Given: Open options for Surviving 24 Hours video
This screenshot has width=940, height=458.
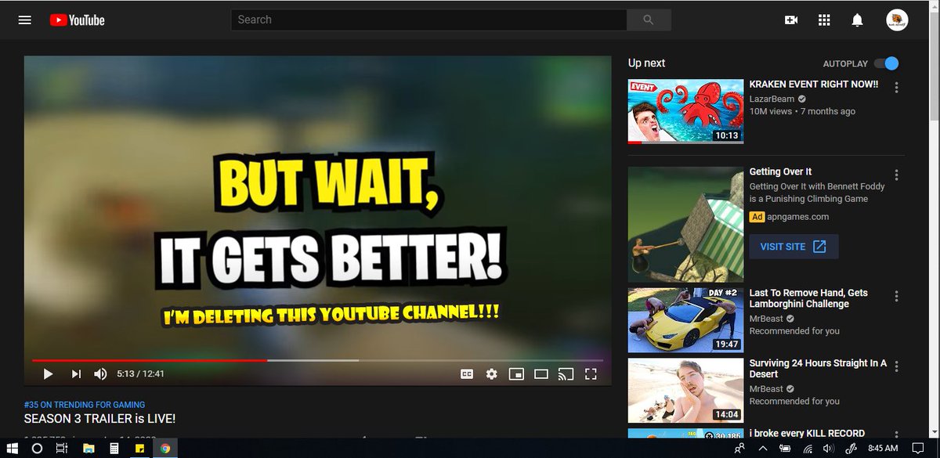Looking at the screenshot, I should tap(896, 366).
